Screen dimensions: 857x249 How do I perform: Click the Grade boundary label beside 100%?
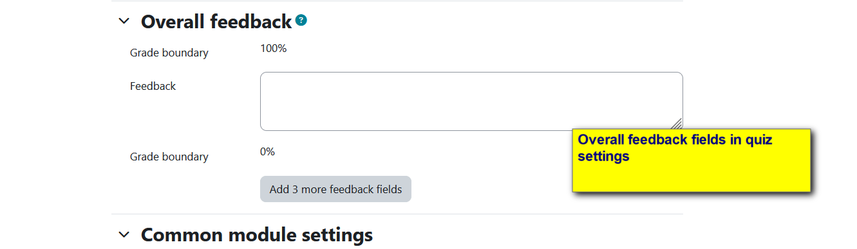[169, 53]
